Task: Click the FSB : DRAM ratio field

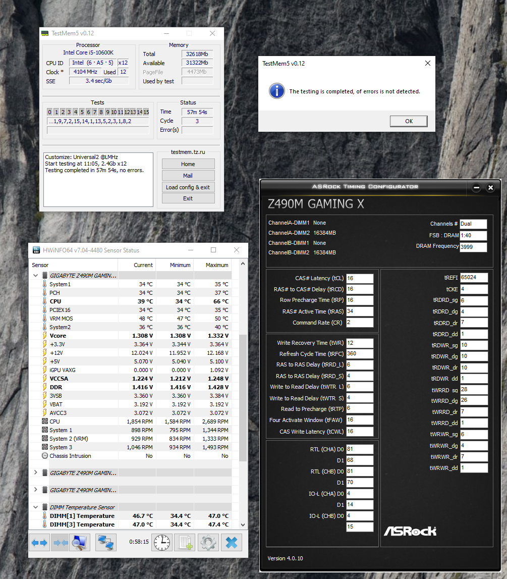Action: tap(473, 235)
